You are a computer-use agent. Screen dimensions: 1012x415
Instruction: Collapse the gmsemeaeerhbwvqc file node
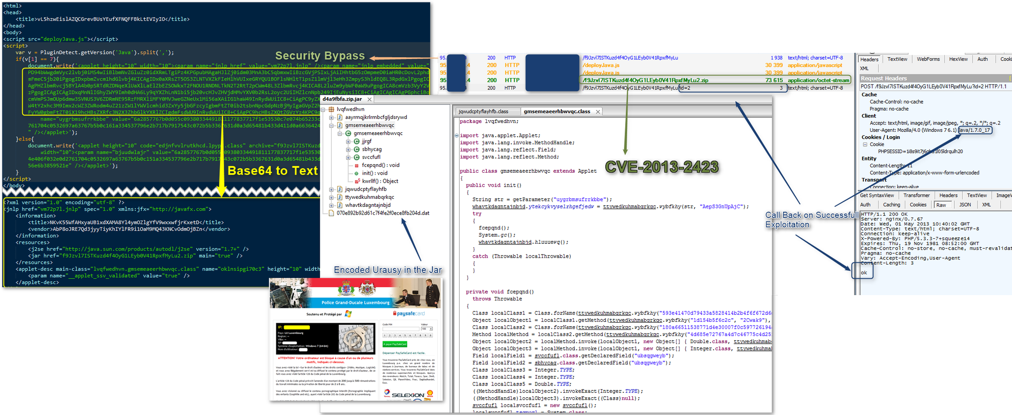click(332, 125)
